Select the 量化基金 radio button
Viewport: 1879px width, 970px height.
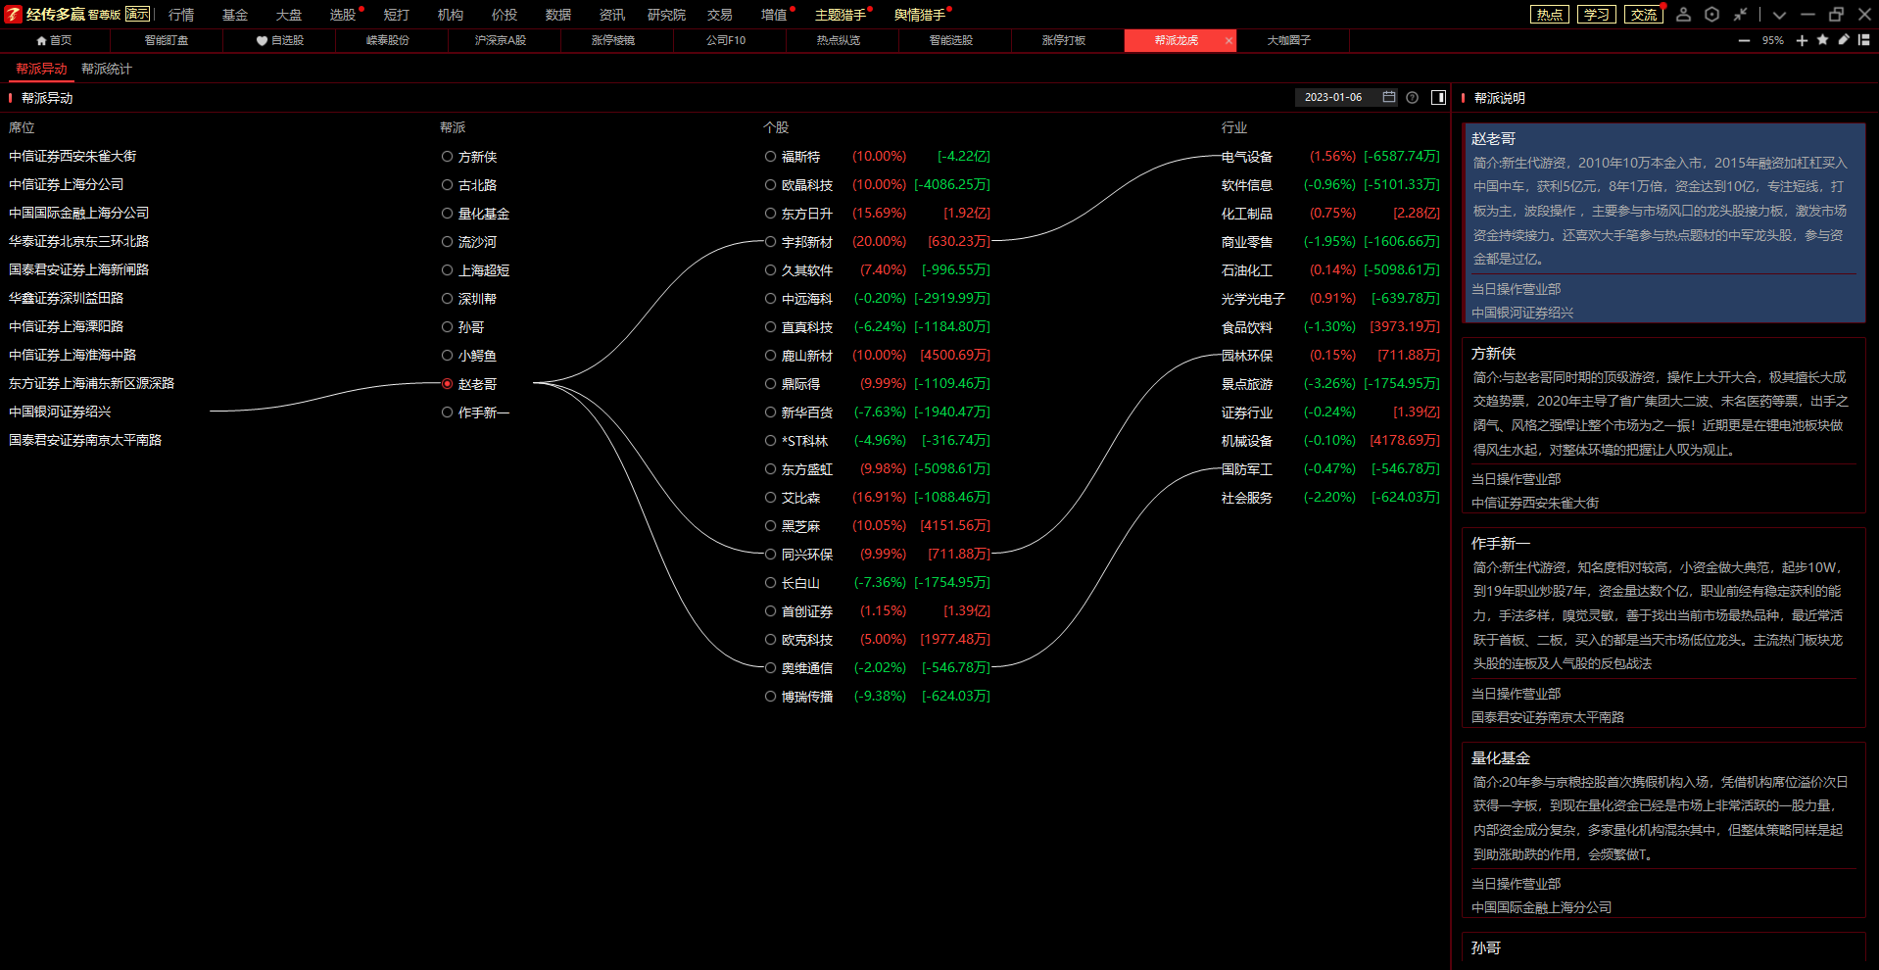[447, 214]
